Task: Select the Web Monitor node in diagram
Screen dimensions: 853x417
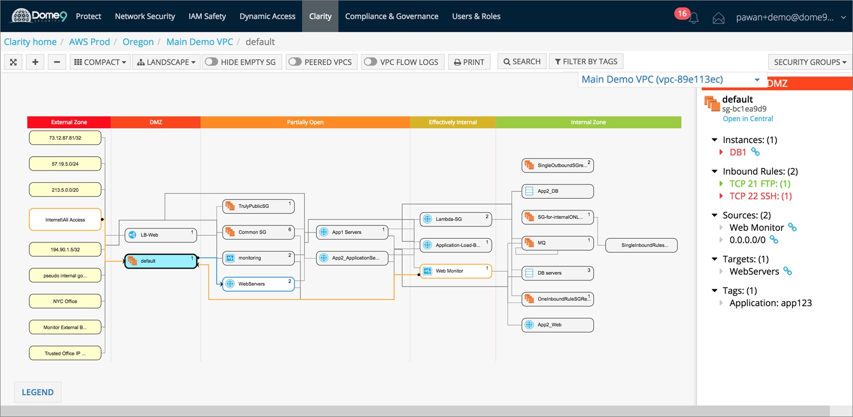Action: pos(456,271)
